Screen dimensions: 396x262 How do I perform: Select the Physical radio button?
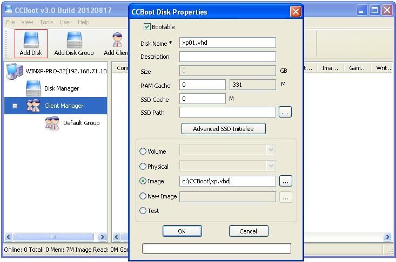[x=143, y=166]
